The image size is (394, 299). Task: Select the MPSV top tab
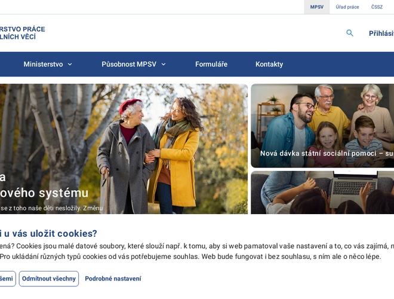pos(316,7)
